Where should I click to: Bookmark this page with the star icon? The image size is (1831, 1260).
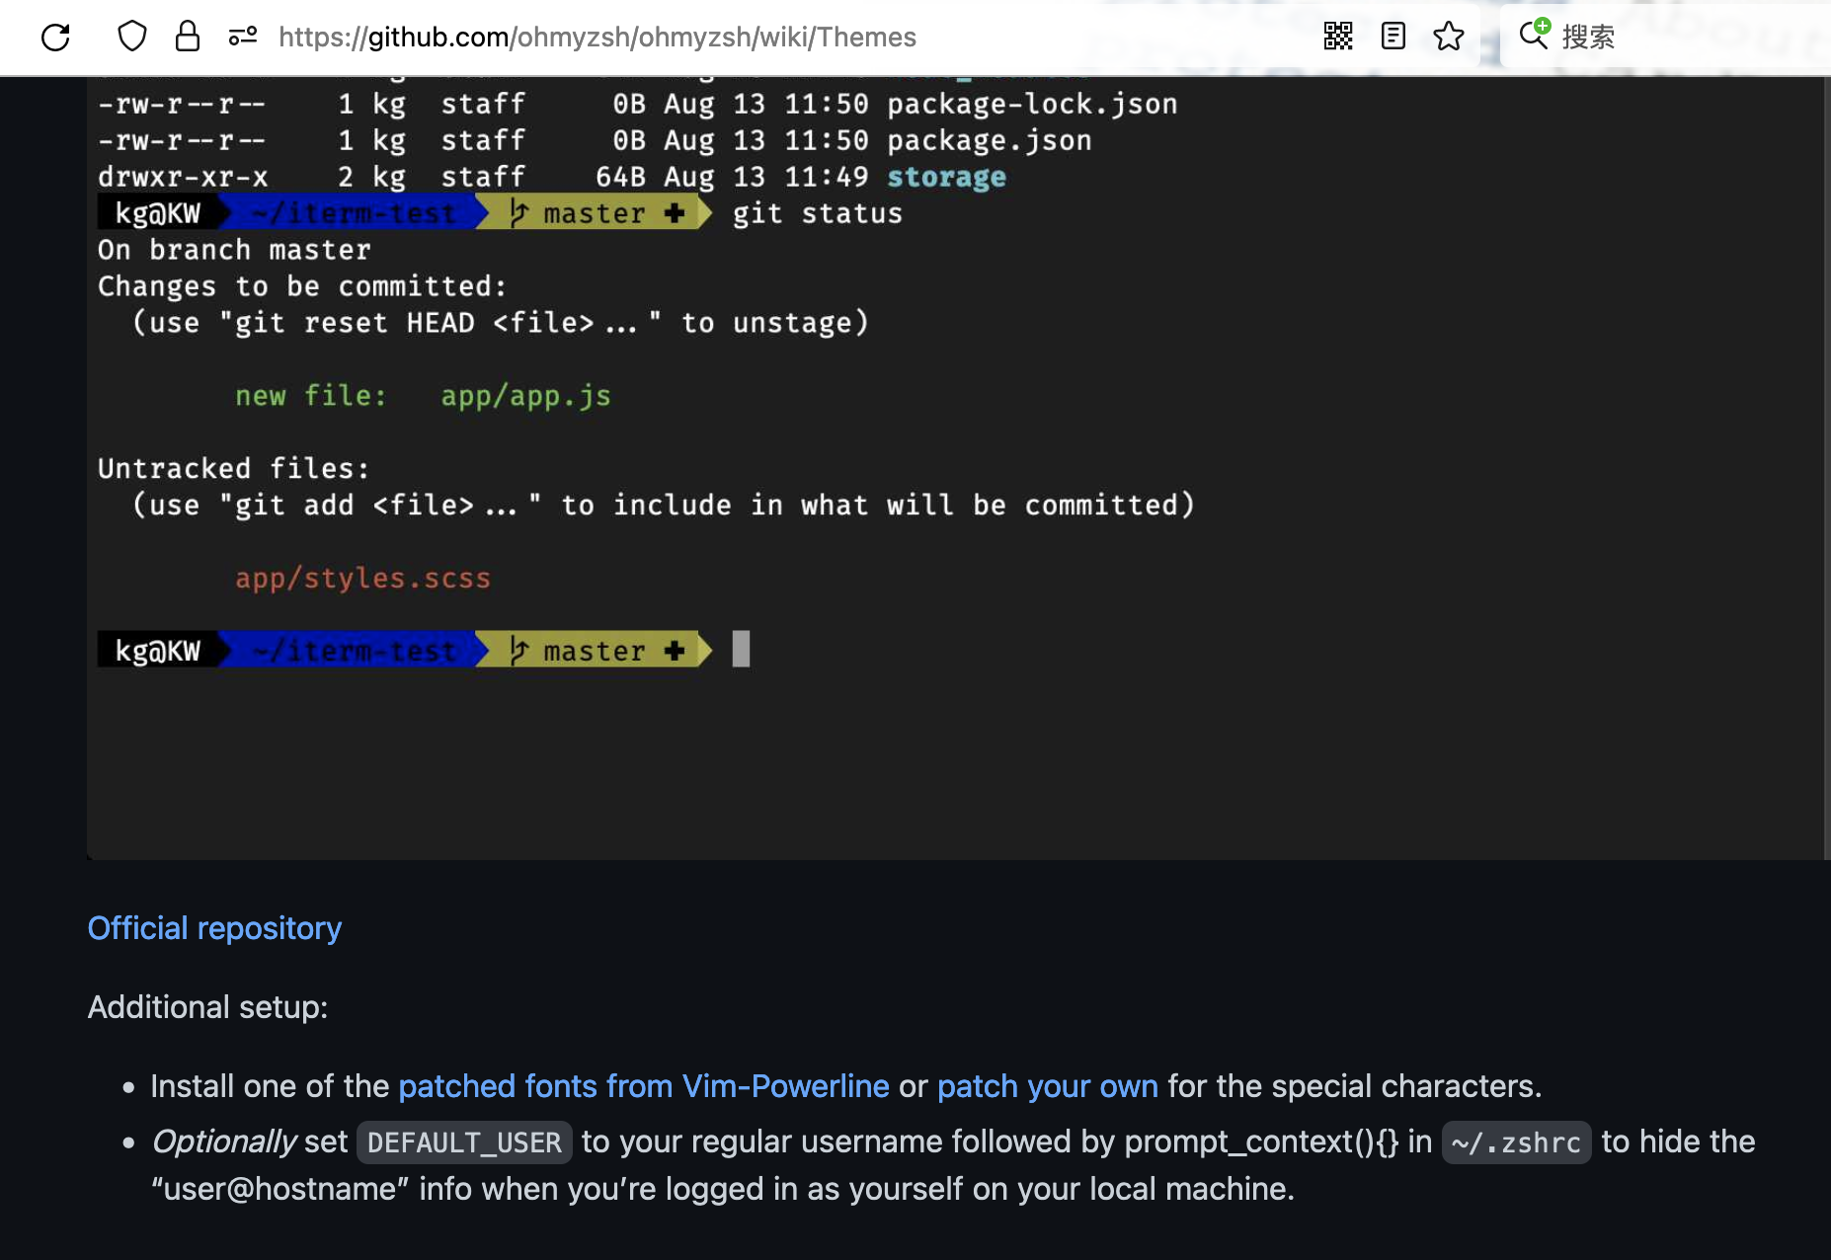click(1449, 37)
